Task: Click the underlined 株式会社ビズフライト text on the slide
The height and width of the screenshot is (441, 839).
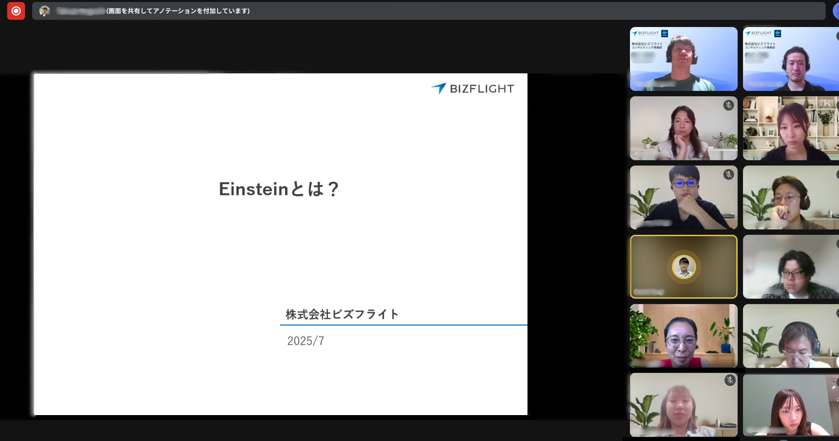Action: point(341,315)
